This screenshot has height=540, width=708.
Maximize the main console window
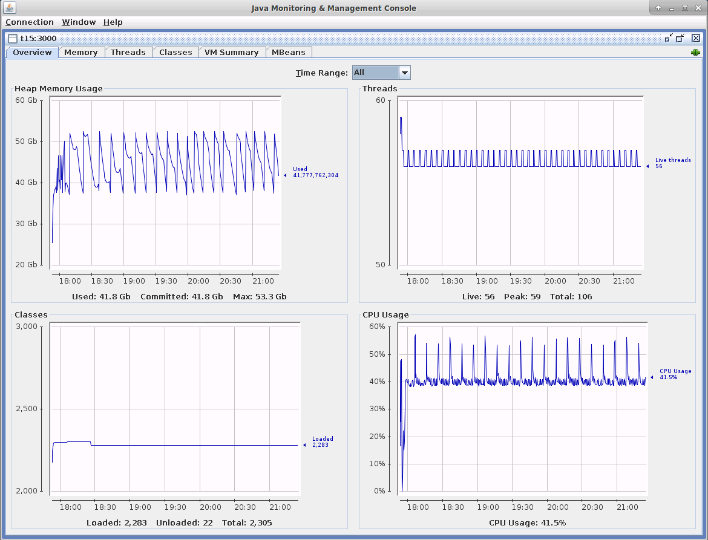pos(685,8)
